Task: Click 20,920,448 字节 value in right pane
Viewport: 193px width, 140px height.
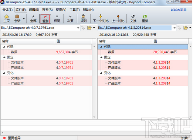Action: 165,52
